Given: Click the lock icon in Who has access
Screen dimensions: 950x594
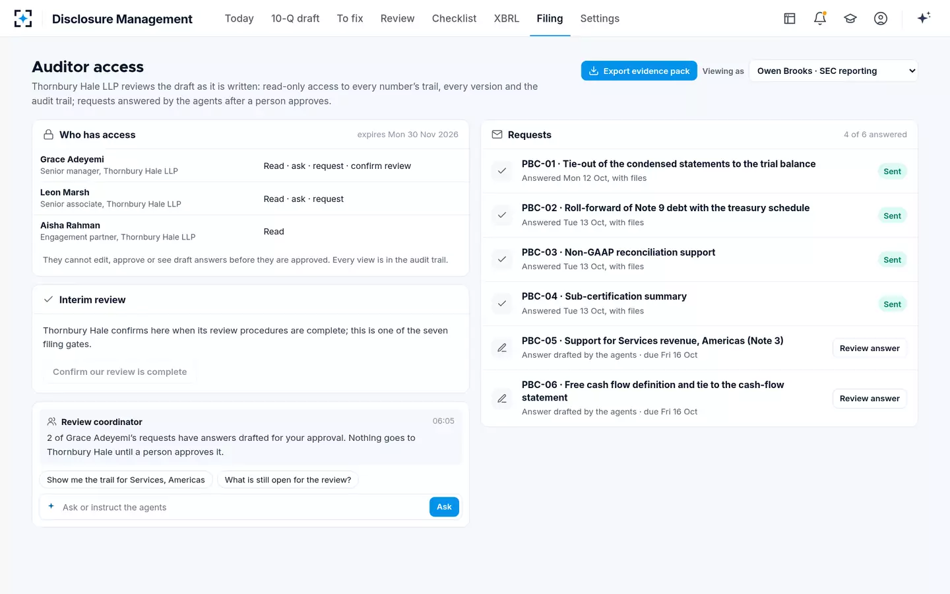Looking at the screenshot, I should (x=48, y=135).
